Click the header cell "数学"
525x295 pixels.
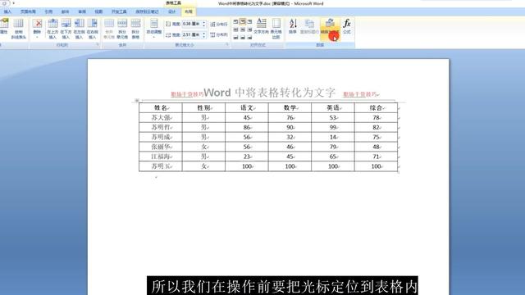(x=290, y=107)
